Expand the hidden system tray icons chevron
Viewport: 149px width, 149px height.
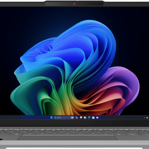(145, 118)
